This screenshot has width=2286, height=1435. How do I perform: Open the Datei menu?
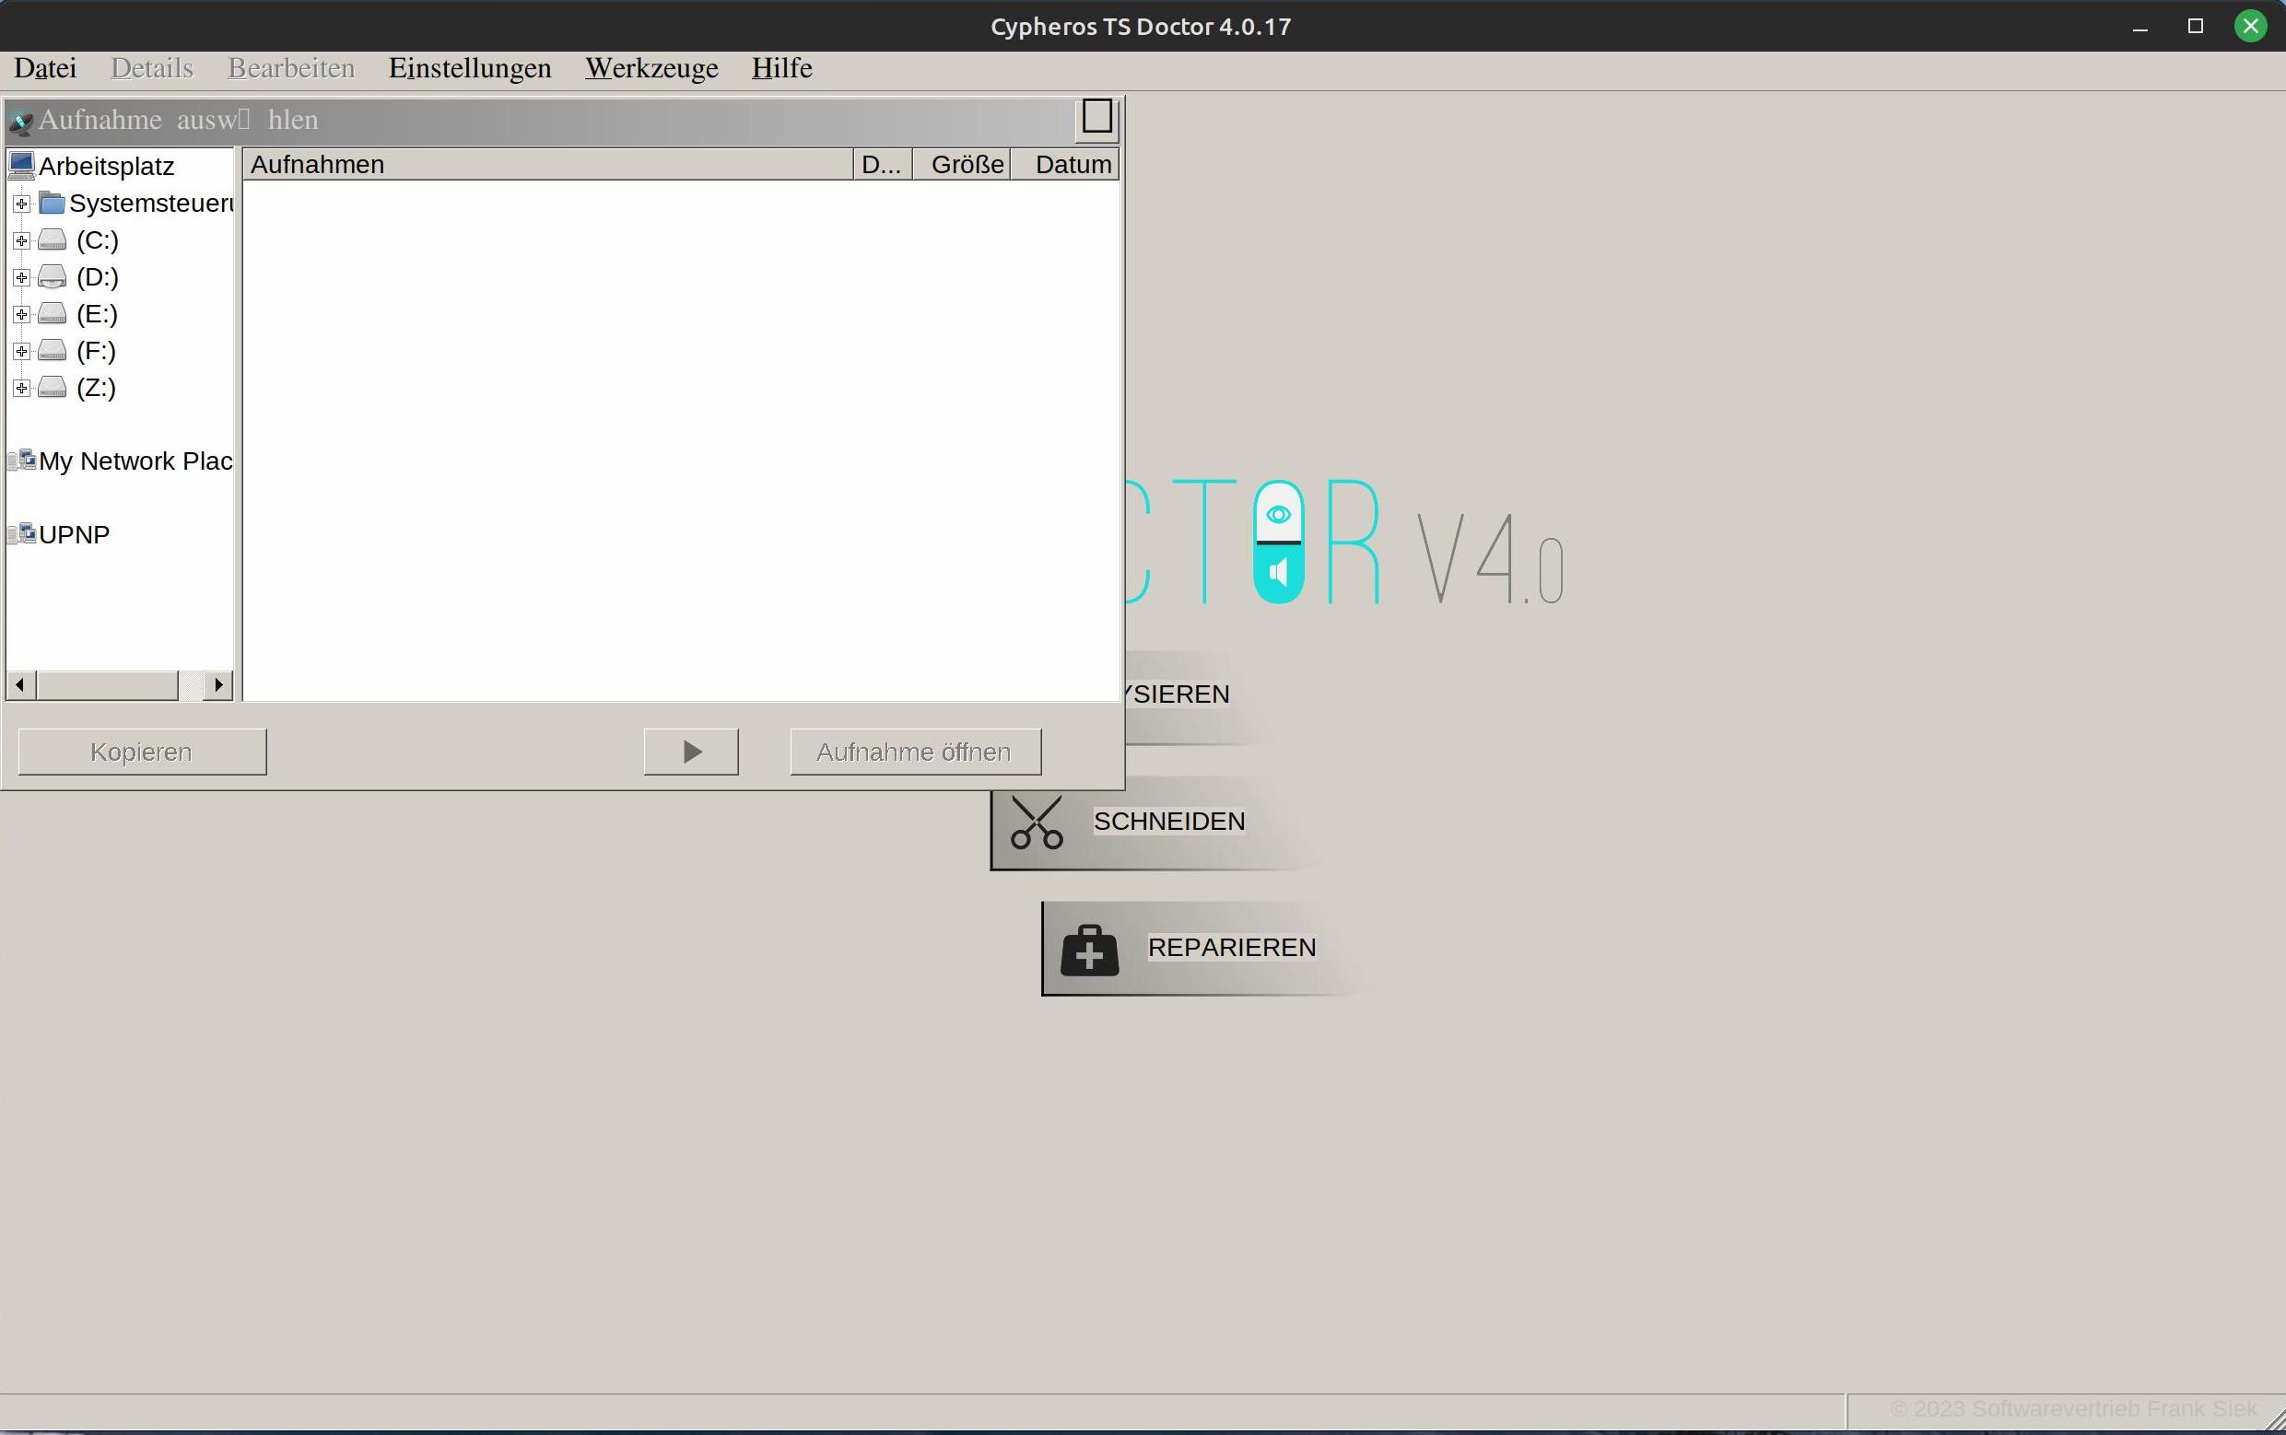(x=45, y=68)
